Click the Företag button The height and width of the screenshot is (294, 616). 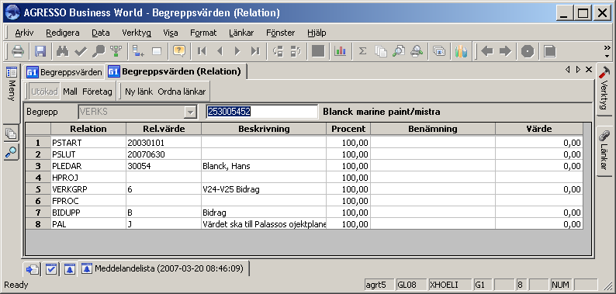tap(97, 92)
